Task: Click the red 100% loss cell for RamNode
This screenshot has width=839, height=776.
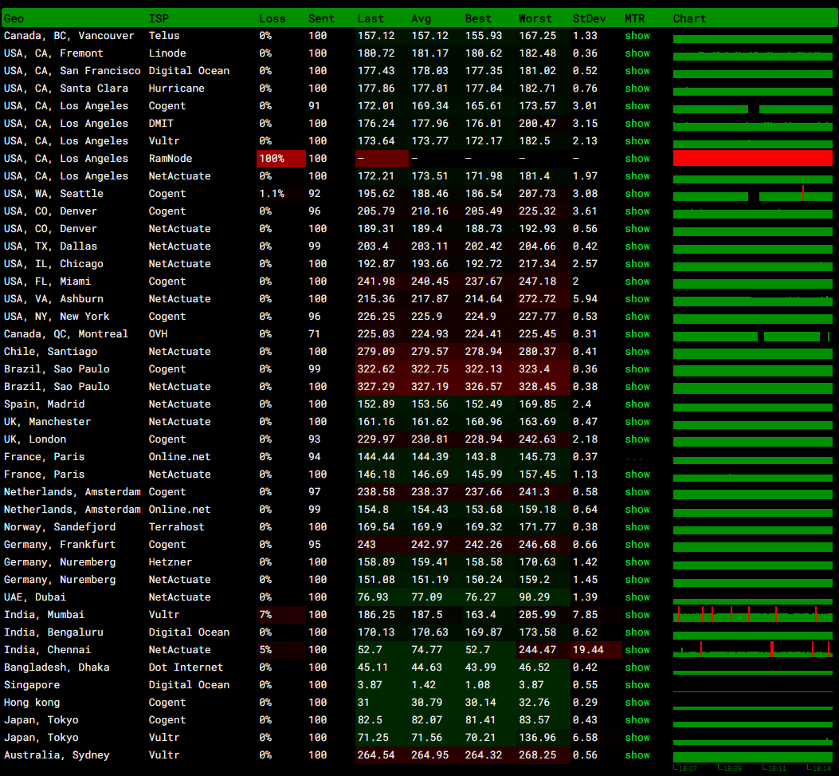Action: pos(281,159)
